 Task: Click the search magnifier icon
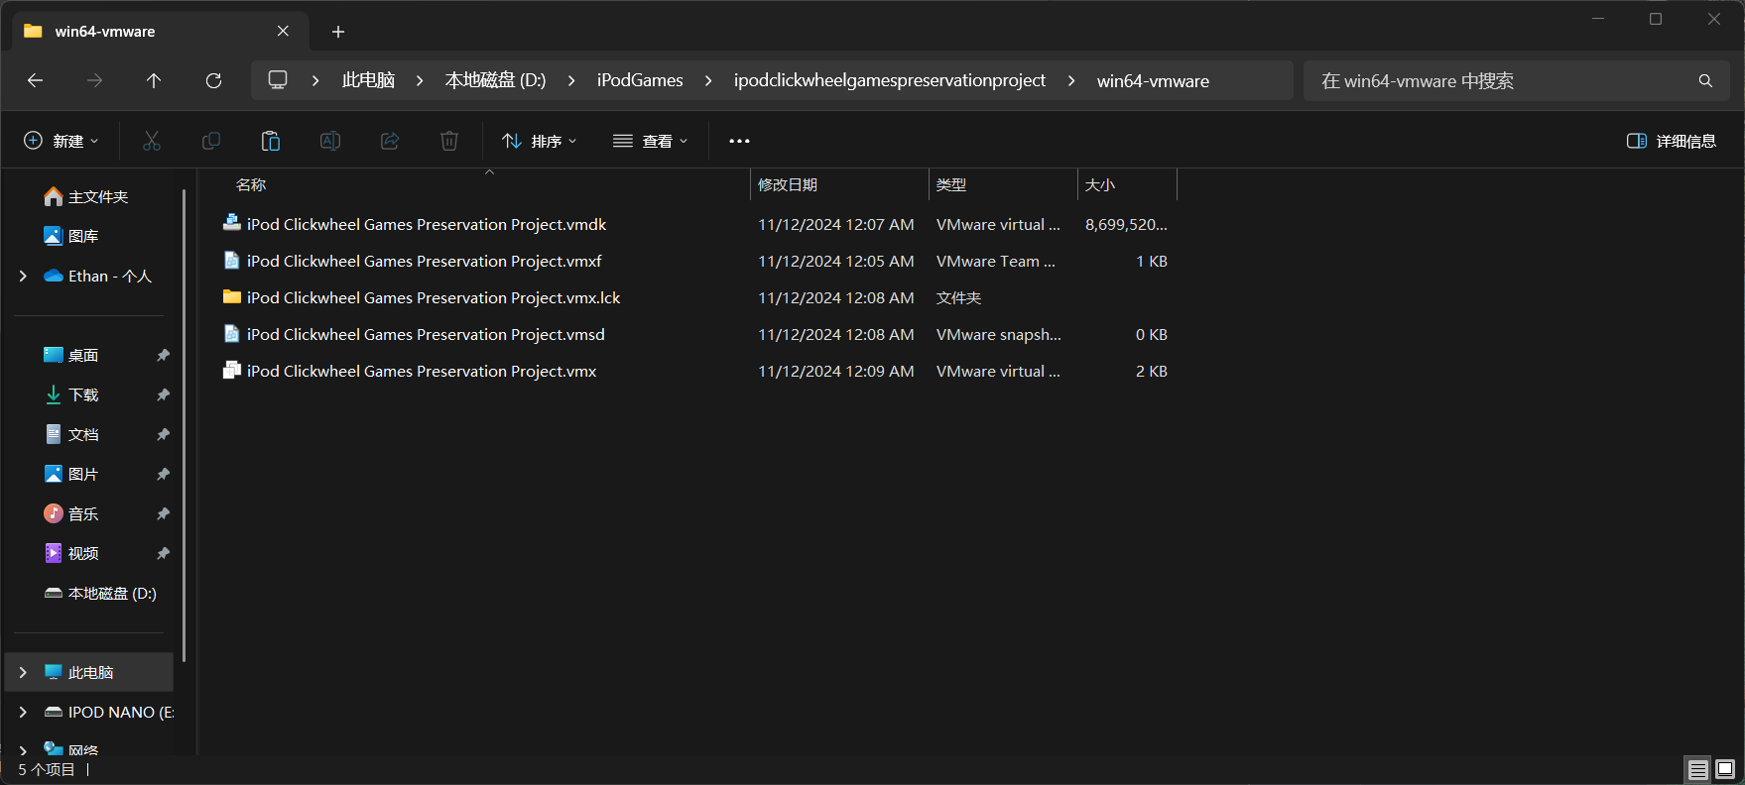tap(1705, 80)
